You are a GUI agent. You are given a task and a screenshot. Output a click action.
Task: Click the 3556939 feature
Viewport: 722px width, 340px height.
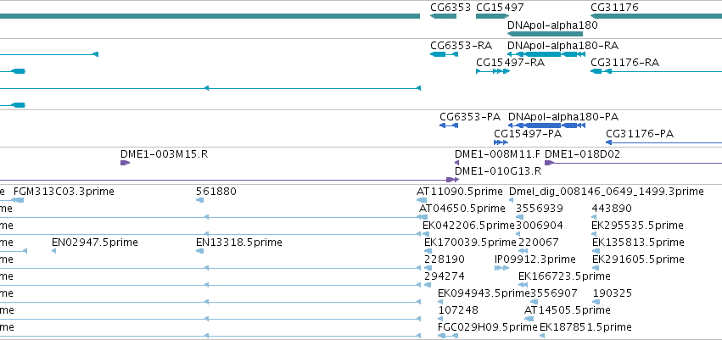(519, 217)
